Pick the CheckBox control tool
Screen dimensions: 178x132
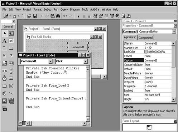(x=4, y=55)
